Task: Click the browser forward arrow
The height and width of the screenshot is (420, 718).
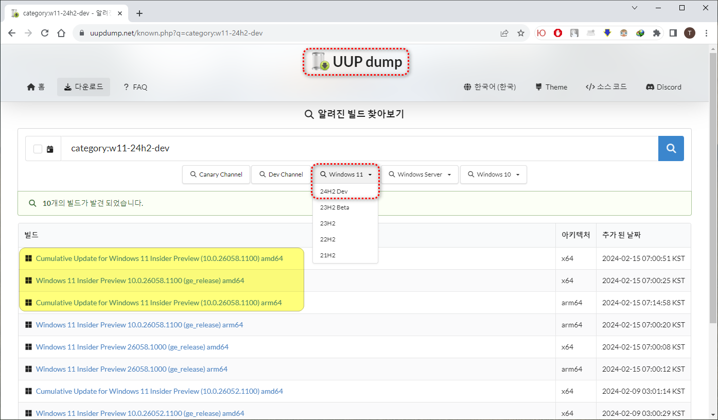Action: [28, 33]
